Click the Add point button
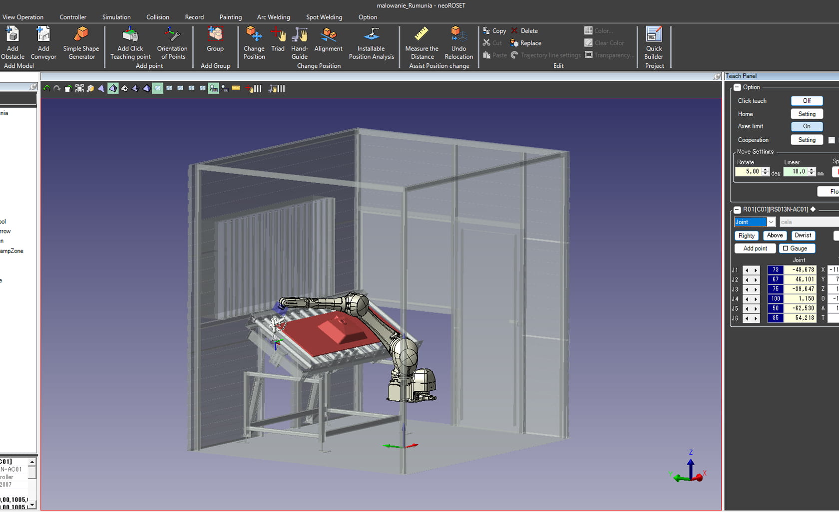The height and width of the screenshot is (512, 839). click(x=755, y=249)
